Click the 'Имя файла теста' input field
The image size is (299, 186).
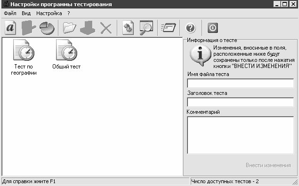pos(241,84)
